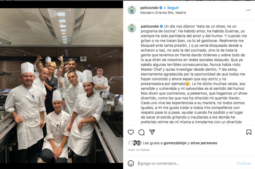Open paticonde username in caption
255x169 pixels.
150,26
